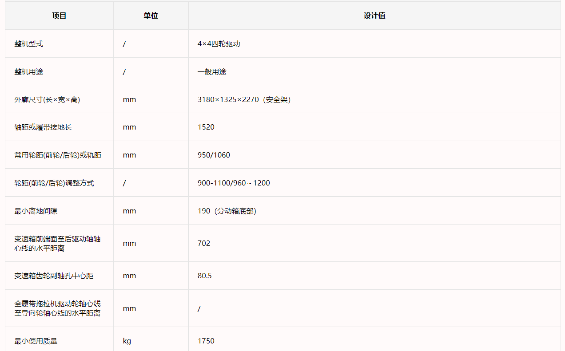Click the 单位 column header
The image size is (565, 351).
click(151, 16)
